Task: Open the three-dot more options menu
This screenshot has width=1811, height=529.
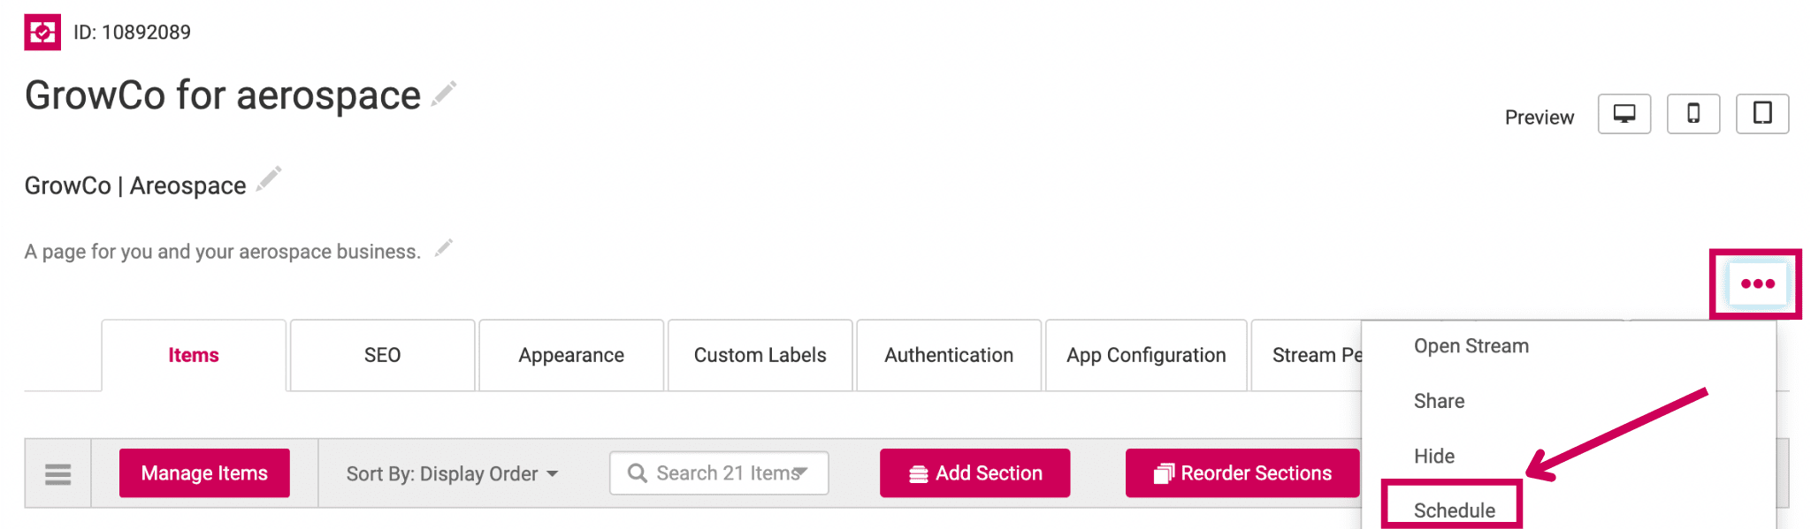Action: click(x=1757, y=283)
